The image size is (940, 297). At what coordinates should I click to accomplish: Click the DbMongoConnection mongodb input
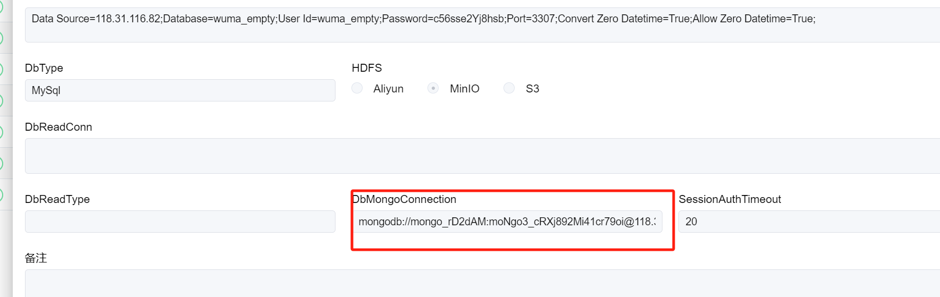(507, 222)
